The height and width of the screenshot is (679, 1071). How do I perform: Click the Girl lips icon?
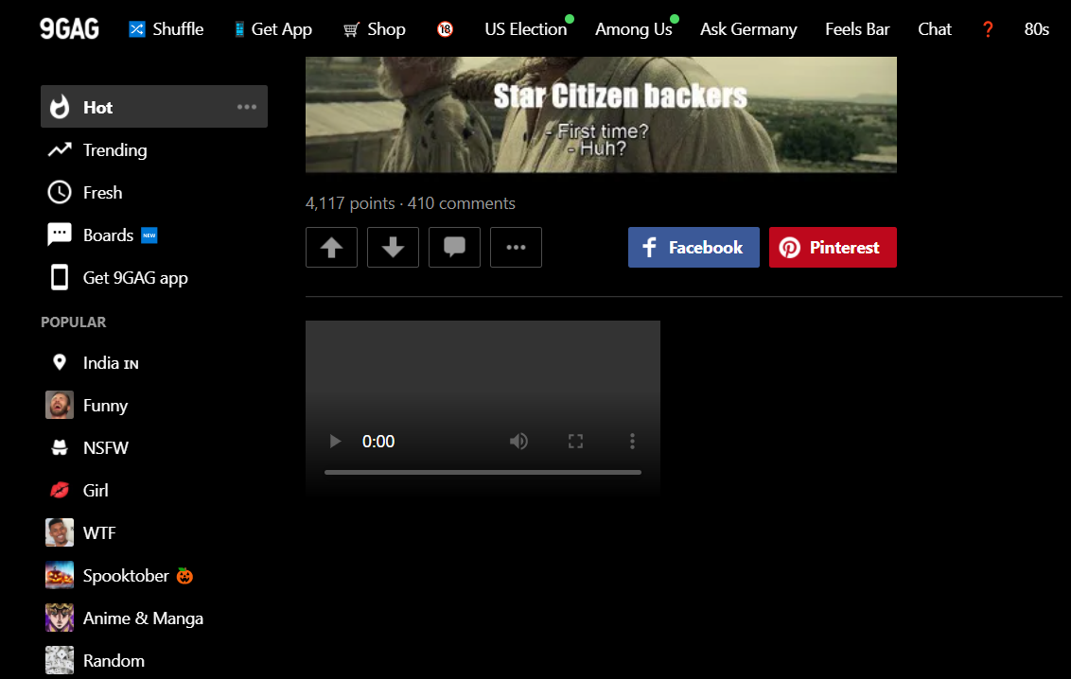coord(60,490)
